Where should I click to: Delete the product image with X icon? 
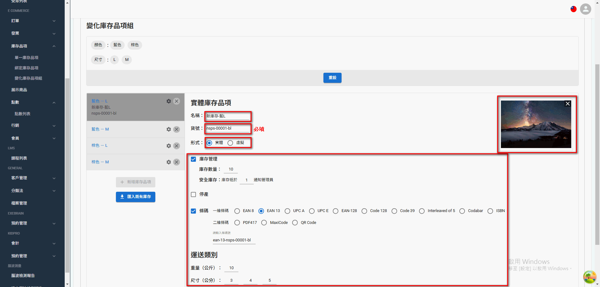click(x=568, y=104)
